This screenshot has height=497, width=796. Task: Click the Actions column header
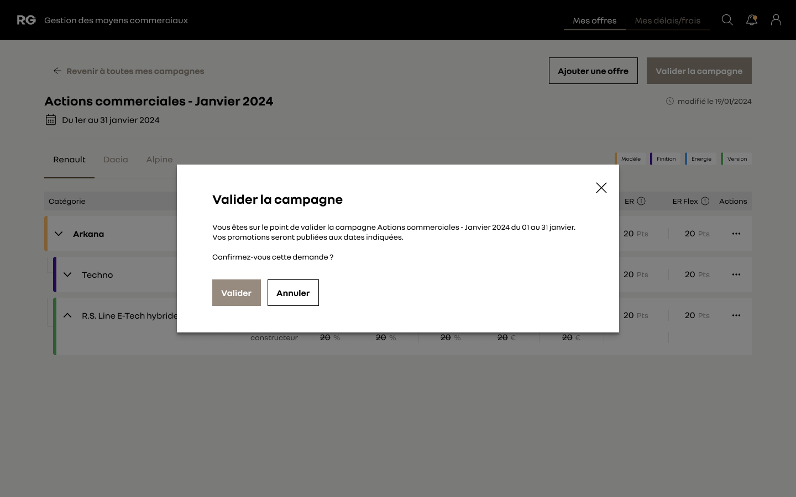coord(733,201)
